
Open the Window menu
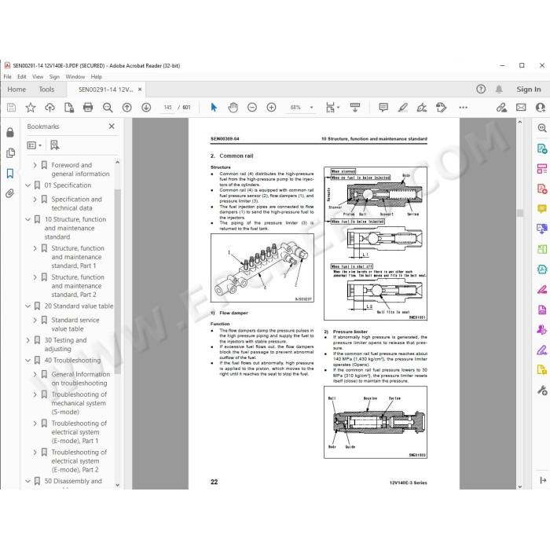(75, 76)
